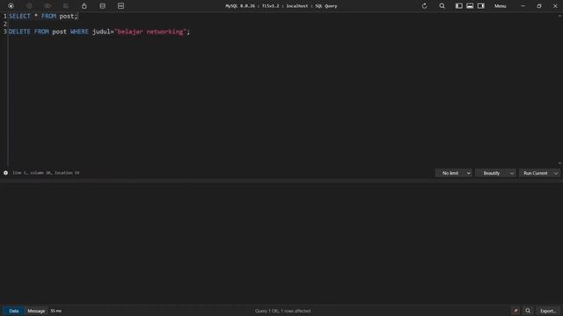Viewport: 563px width, 316px height.
Task: Toggle the left sidebar panel
Action: [x=459, y=6]
